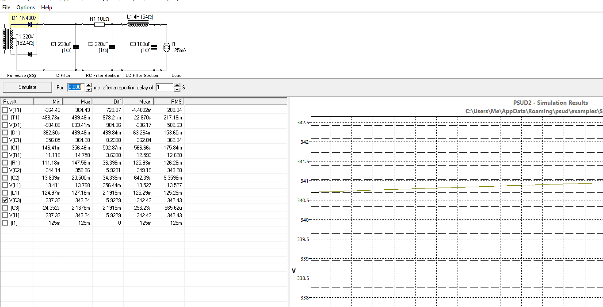The image size is (603, 307).
Task: Click the Simulate button
Action: click(x=27, y=87)
